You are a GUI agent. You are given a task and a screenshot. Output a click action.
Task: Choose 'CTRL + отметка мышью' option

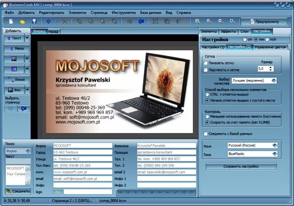click(207, 94)
